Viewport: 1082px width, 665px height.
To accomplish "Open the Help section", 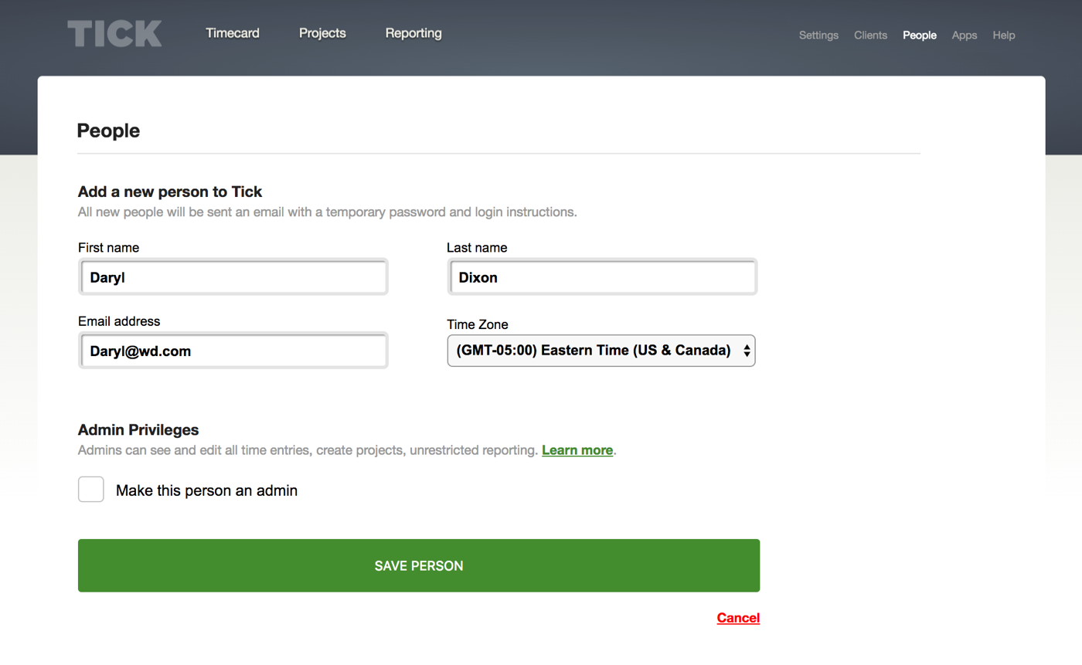I will click(x=1003, y=35).
